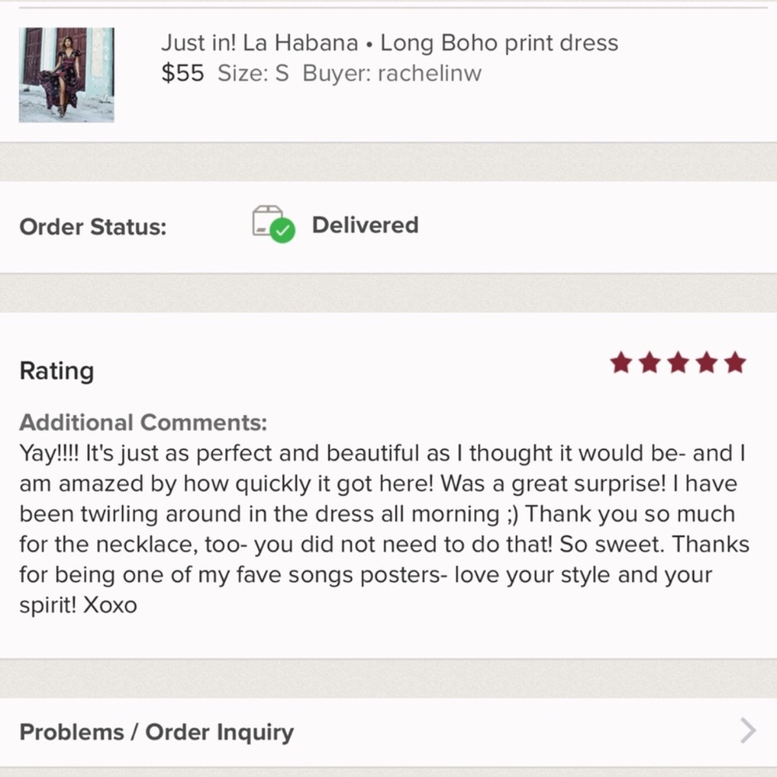Select the first rating star
777x777 pixels.
pyautogui.click(x=620, y=363)
